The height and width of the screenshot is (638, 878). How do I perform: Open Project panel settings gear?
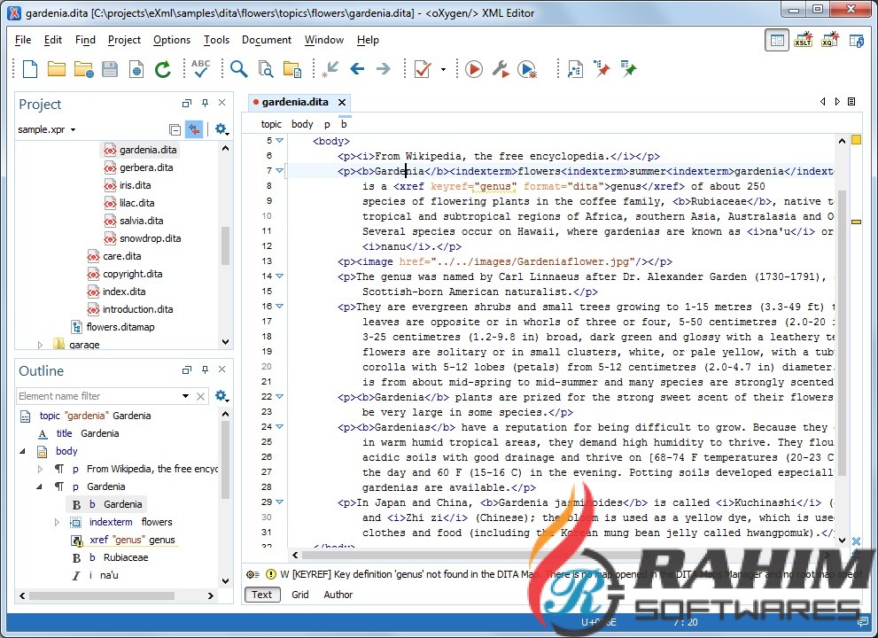tap(221, 129)
